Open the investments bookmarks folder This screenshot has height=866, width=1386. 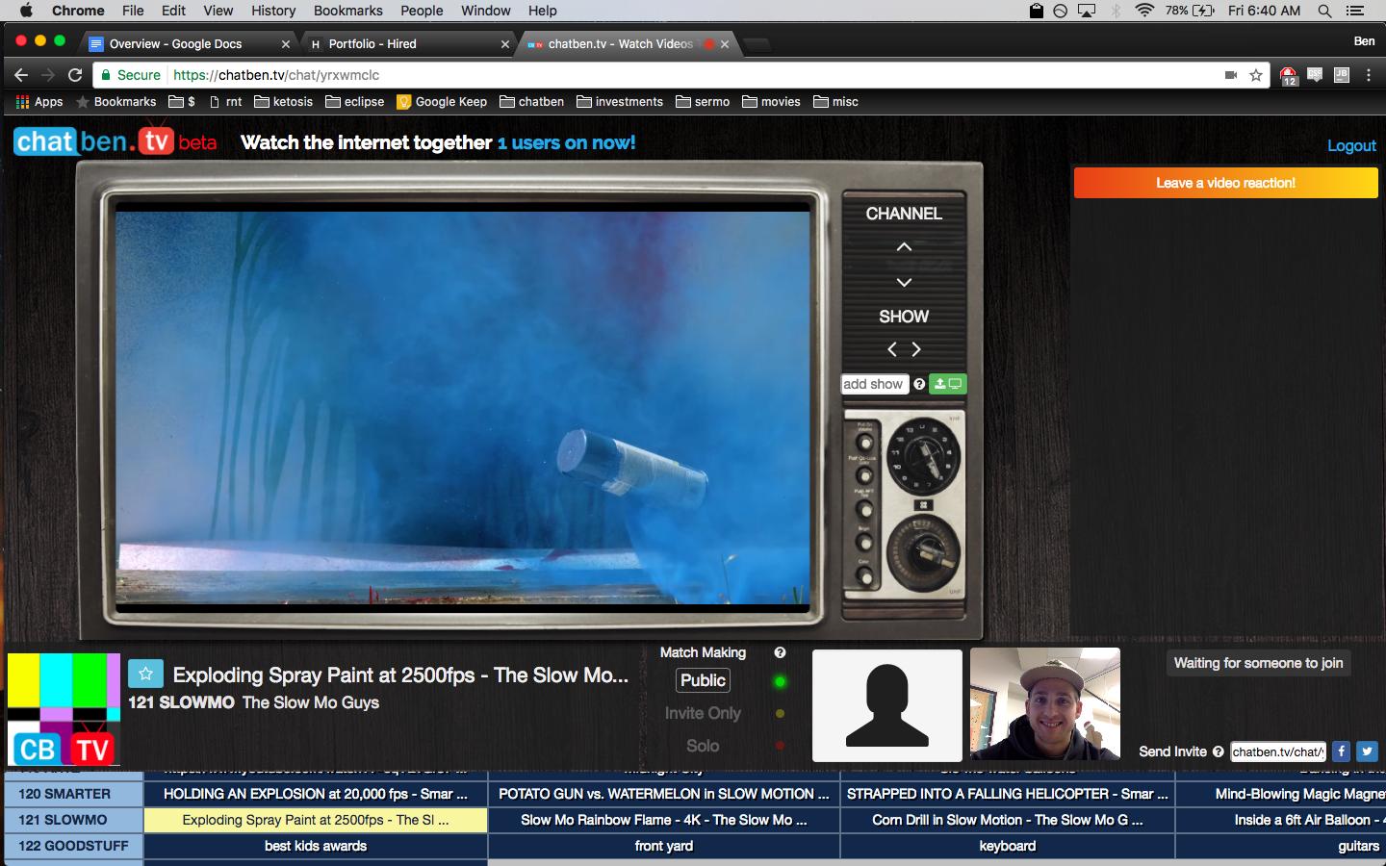[x=620, y=101]
